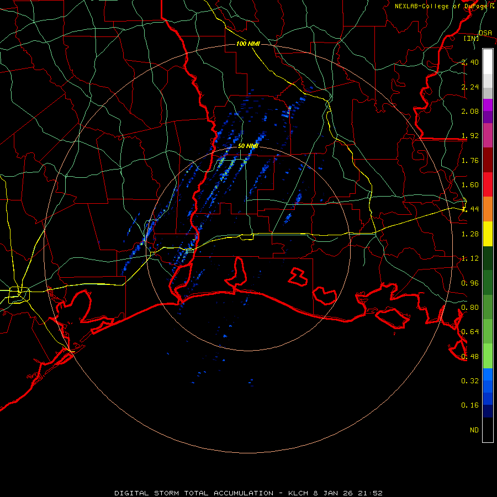The image size is (497, 497).
Task: Click the 0.96 legend value
Action: pyautogui.click(x=470, y=283)
